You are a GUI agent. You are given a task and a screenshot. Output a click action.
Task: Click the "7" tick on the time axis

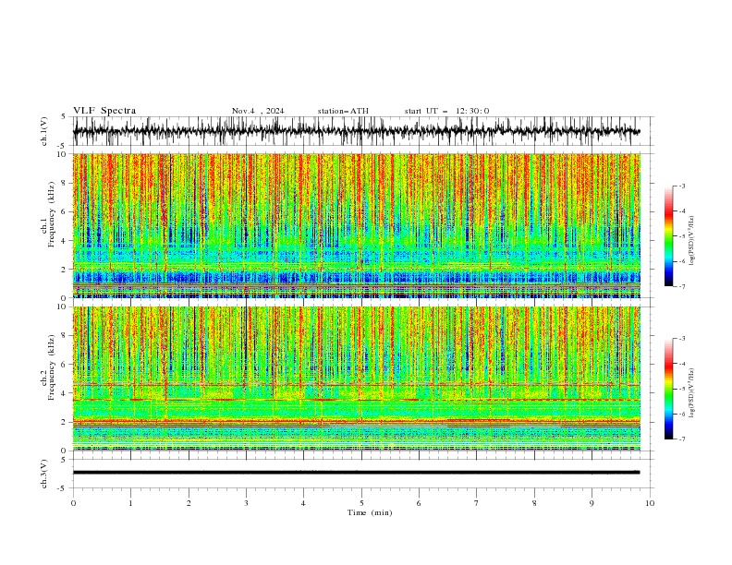(x=477, y=503)
